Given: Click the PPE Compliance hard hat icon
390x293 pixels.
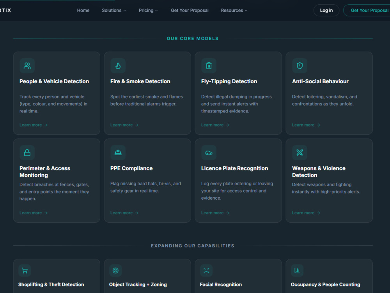Looking at the screenshot, I should pos(118,152).
